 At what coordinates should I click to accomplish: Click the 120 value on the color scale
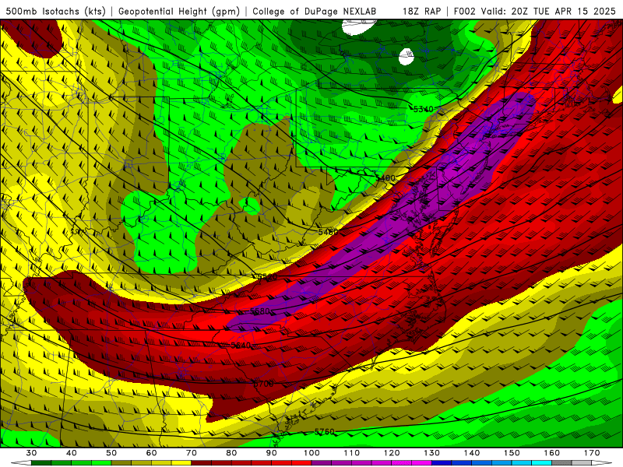(x=392, y=453)
